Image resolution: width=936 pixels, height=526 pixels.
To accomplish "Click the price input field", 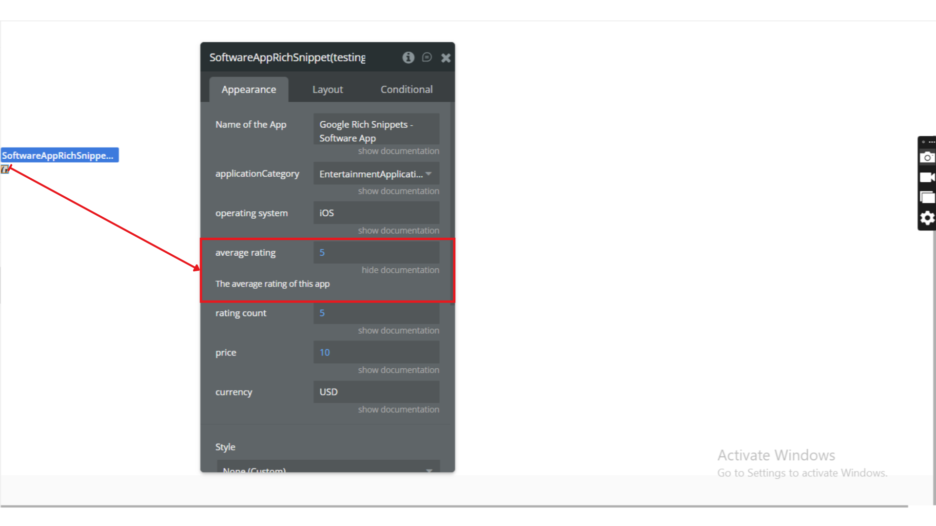I will click(376, 352).
